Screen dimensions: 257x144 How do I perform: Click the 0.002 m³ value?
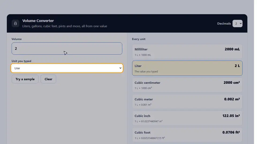[x=232, y=99]
